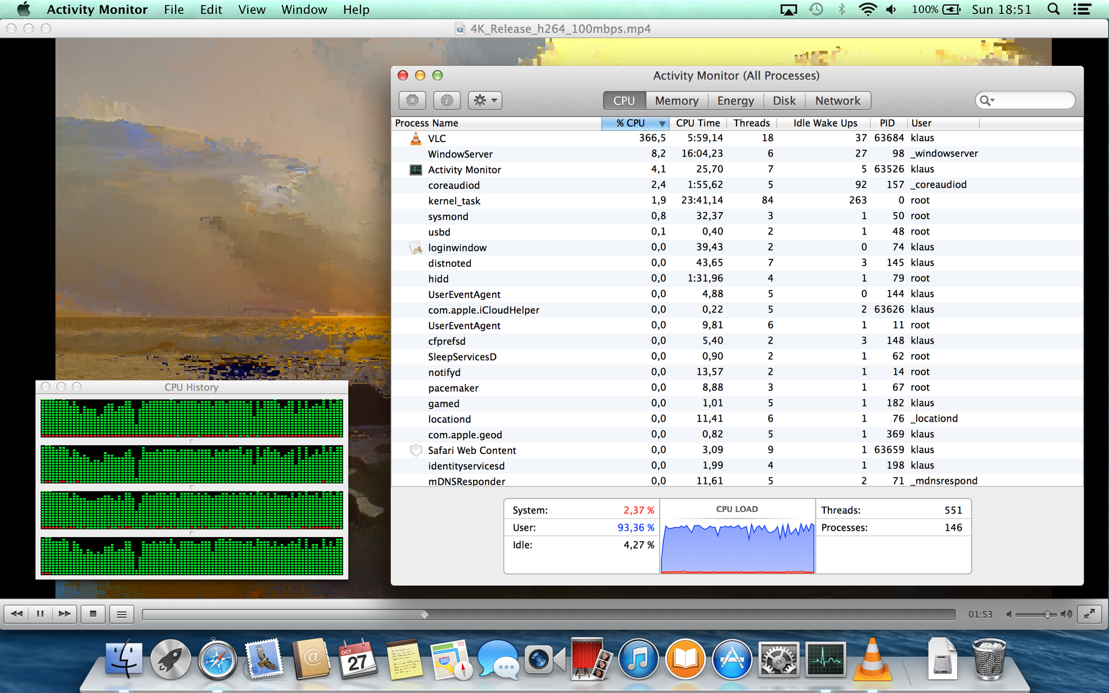Click the Activity Monitor search field
The width and height of the screenshot is (1109, 693).
click(x=1025, y=100)
